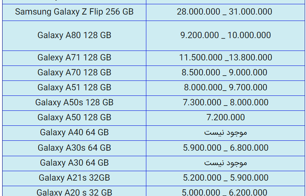Select the 5.900.000 _ 6.800.000 price range
This screenshot has height=196, width=306.
[x=225, y=148]
